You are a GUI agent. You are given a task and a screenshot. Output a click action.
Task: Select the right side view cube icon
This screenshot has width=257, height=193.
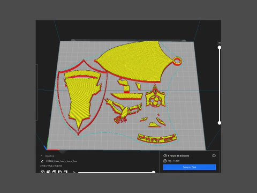pos(65,172)
